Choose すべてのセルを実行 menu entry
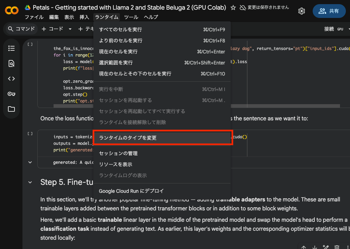 (x=120, y=30)
